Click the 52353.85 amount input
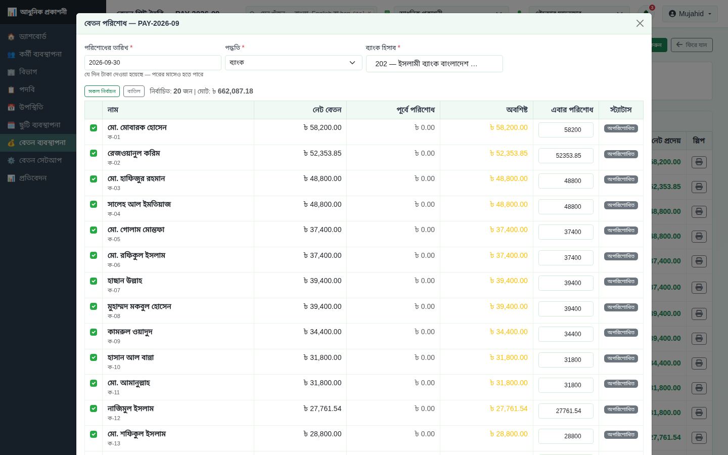 click(566, 156)
